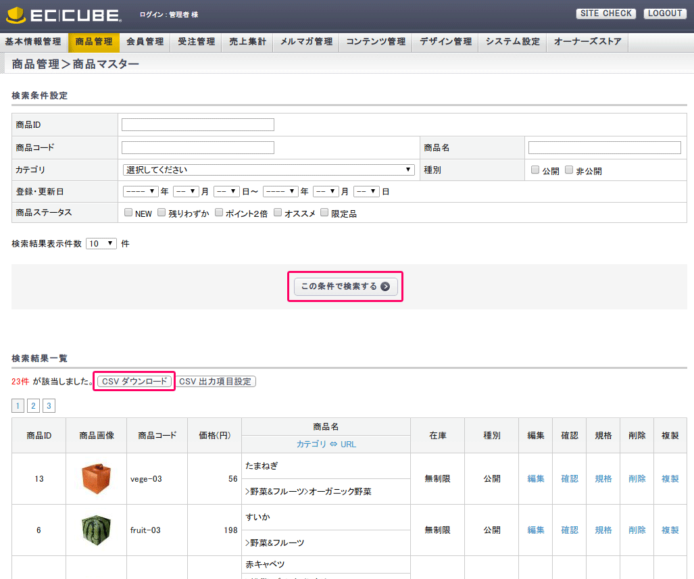Expand the 検索結果表示件数 dropdown
694x579 pixels.
point(101,243)
